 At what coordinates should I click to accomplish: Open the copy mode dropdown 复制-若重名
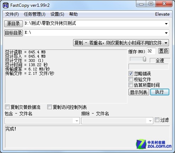121,43
